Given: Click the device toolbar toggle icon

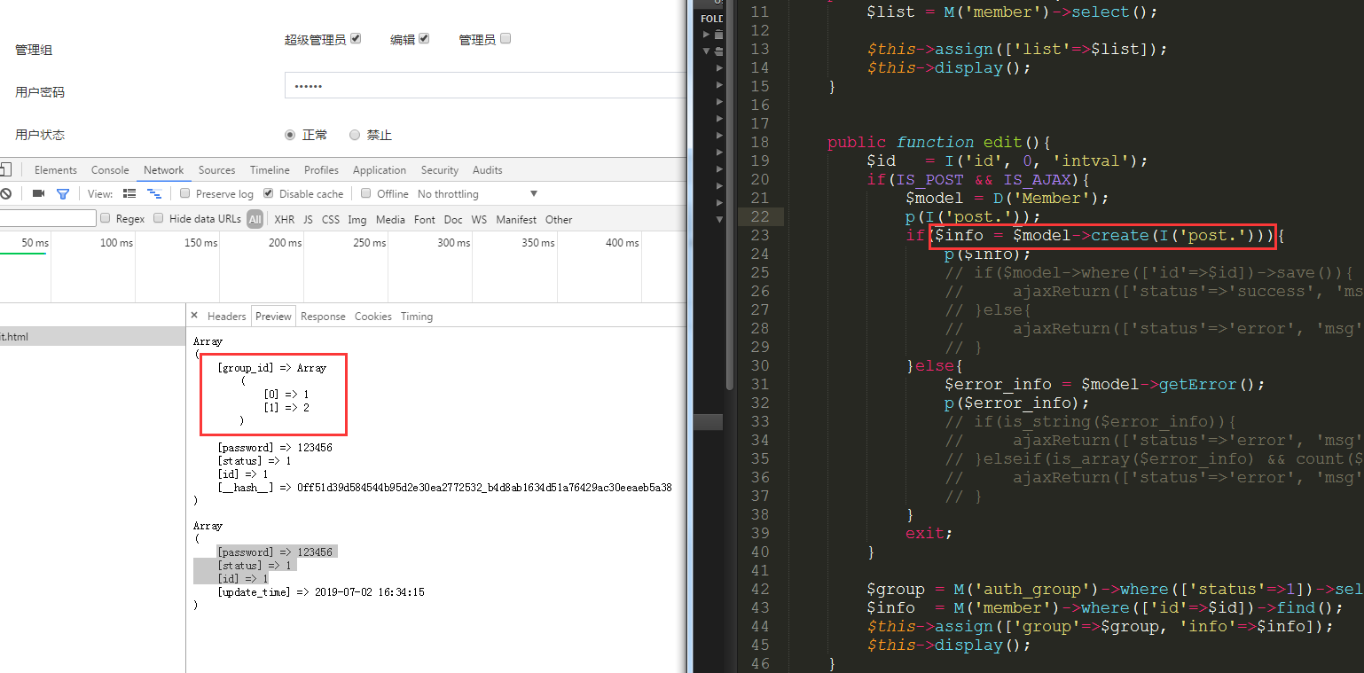Looking at the screenshot, I should pyautogui.click(x=5, y=170).
